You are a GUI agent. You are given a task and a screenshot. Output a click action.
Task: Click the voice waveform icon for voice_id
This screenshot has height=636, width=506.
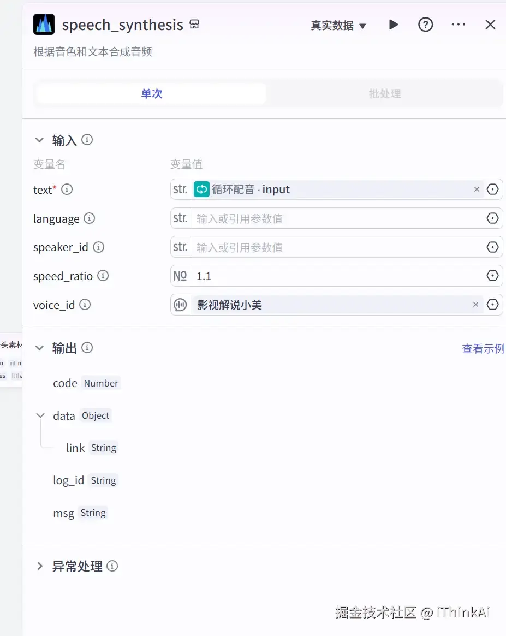pyautogui.click(x=181, y=305)
